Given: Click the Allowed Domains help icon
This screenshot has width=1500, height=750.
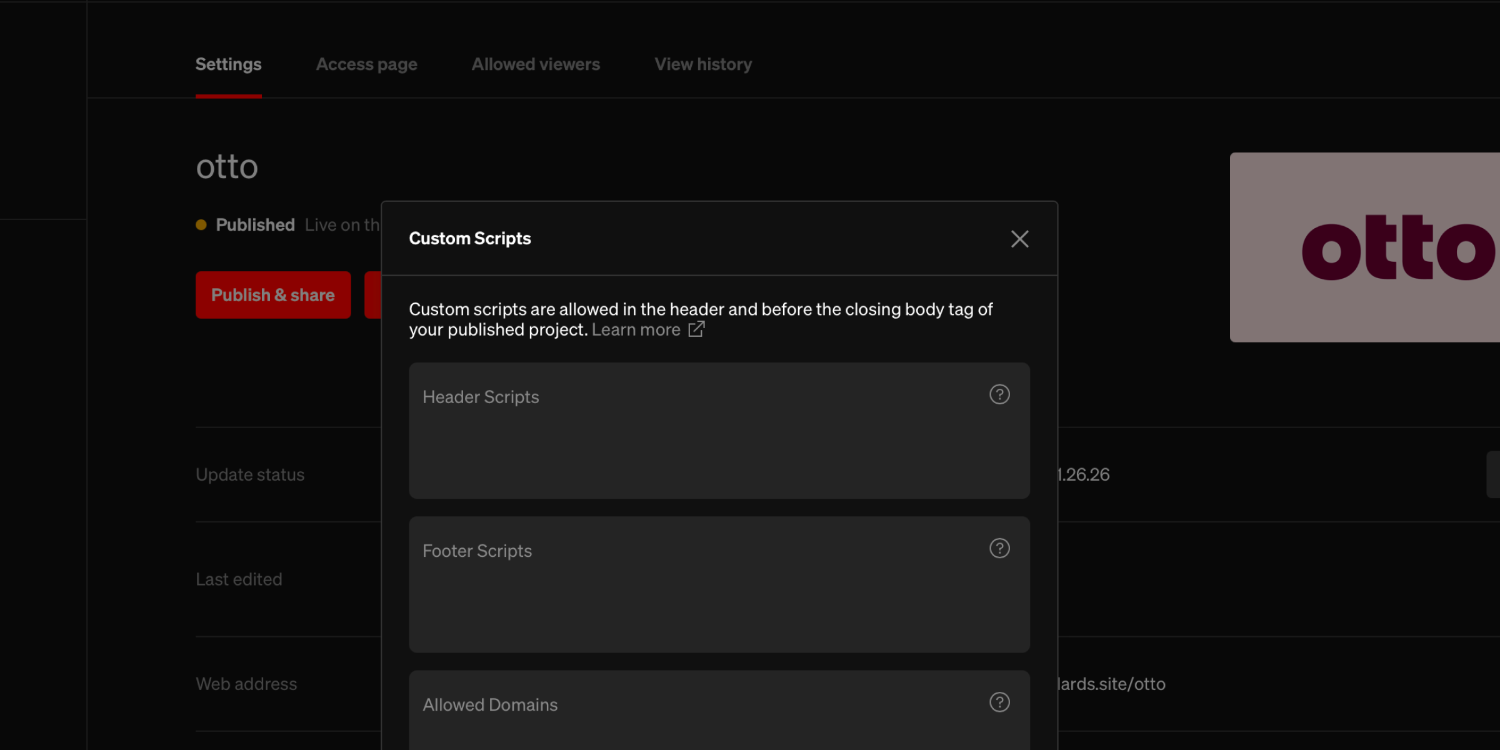Looking at the screenshot, I should tap(999, 702).
